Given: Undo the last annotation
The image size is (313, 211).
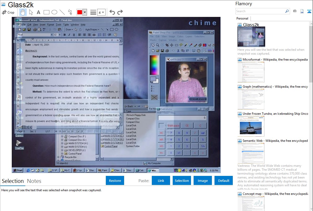Looking at the screenshot, I should pos(112,12).
